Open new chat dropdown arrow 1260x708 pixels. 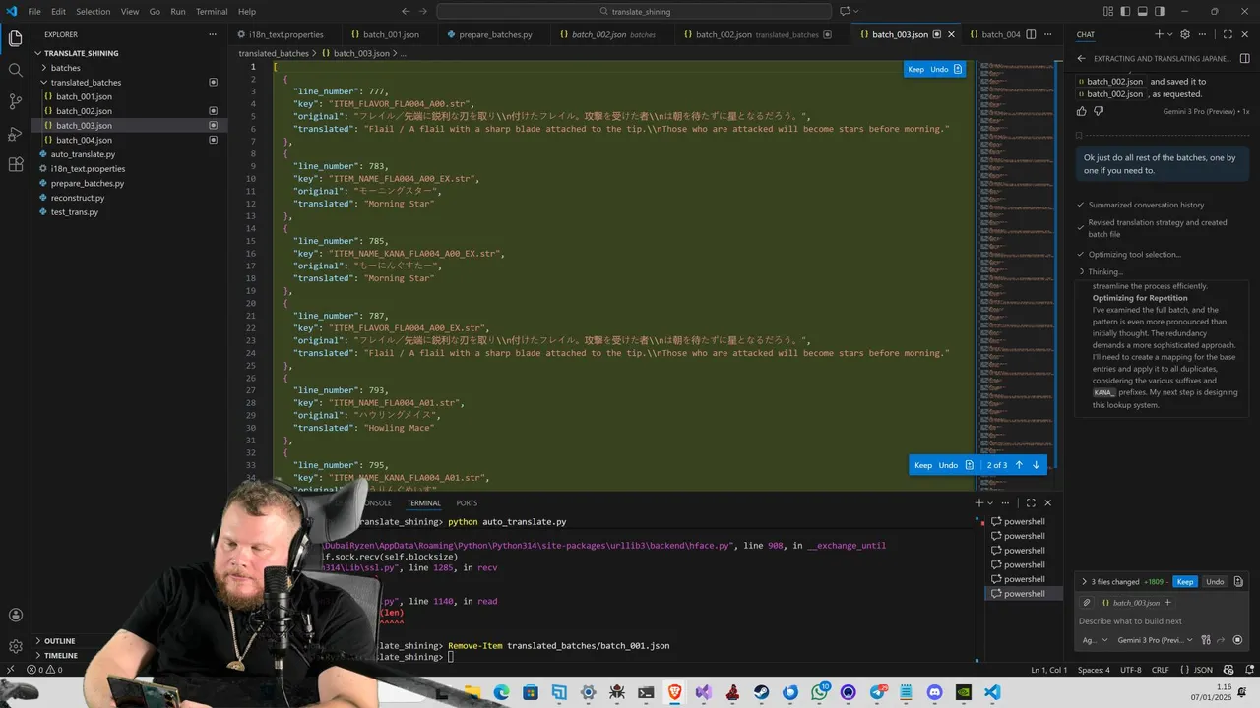point(1168,34)
